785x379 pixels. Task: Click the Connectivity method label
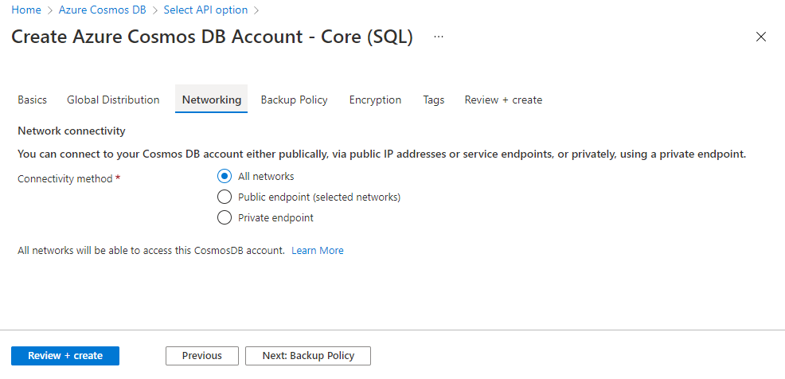(65, 178)
